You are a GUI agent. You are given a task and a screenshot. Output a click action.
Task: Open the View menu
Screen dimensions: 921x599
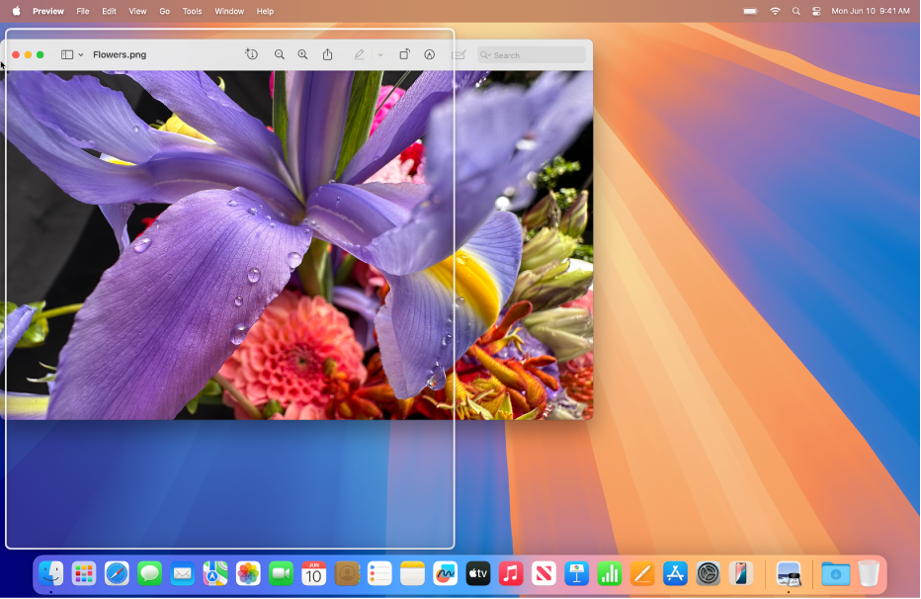137,11
